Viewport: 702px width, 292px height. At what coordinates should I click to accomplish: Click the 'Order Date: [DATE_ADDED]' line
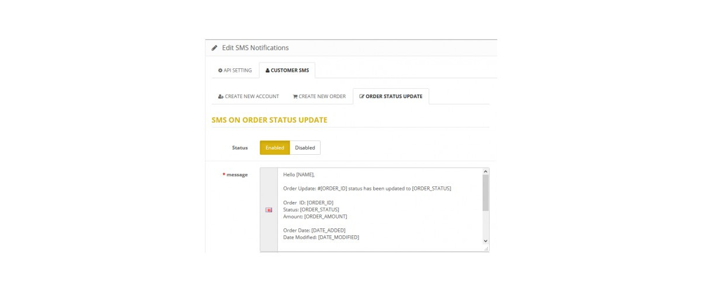click(314, 230)
